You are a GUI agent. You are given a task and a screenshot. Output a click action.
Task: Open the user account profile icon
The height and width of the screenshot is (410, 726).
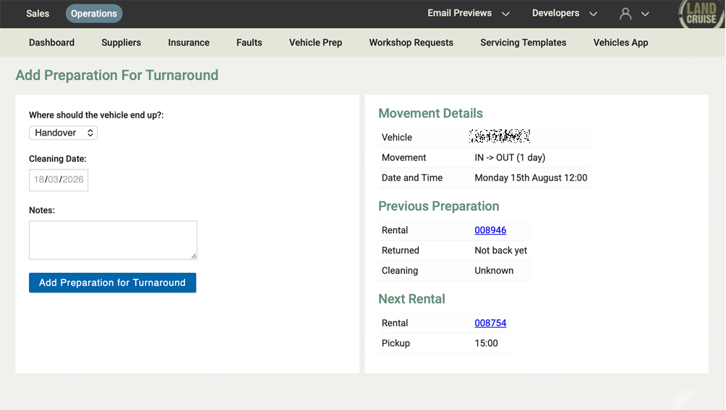[x=626, y=14]
